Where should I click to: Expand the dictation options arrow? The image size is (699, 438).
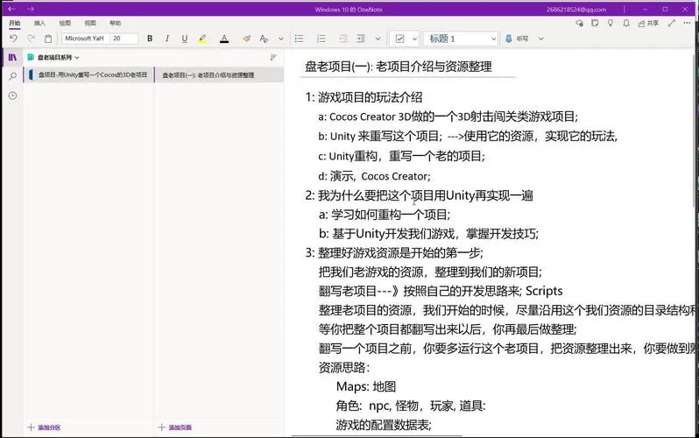[x=541, y=39]
